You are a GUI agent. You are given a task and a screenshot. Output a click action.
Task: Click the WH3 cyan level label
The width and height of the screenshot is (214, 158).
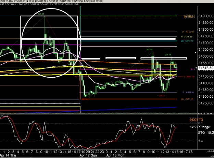coord(187,41)
